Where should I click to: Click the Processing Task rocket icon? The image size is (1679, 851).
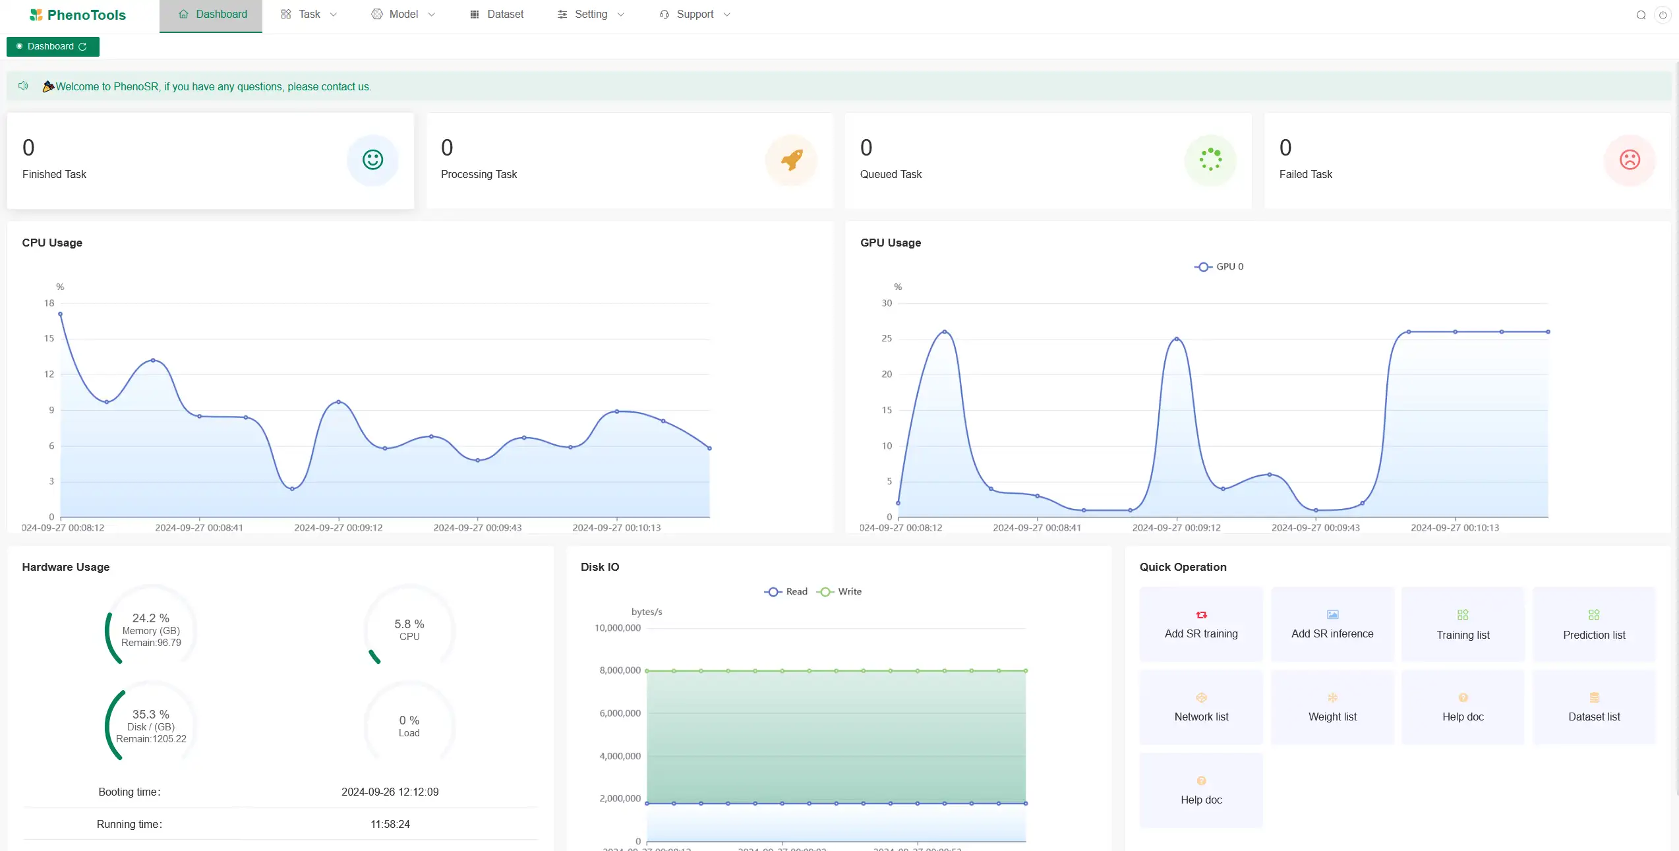791,160
